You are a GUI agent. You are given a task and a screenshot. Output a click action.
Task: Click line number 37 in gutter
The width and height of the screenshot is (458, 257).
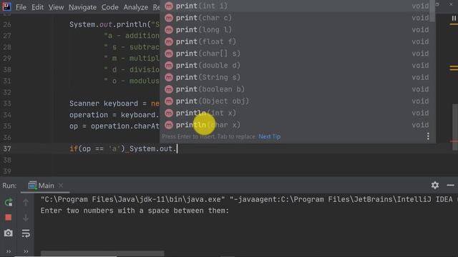pos(7,148)
